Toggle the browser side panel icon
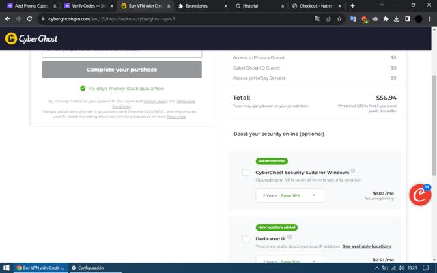This screenshot has height=273, width=437. coord(408,19)
